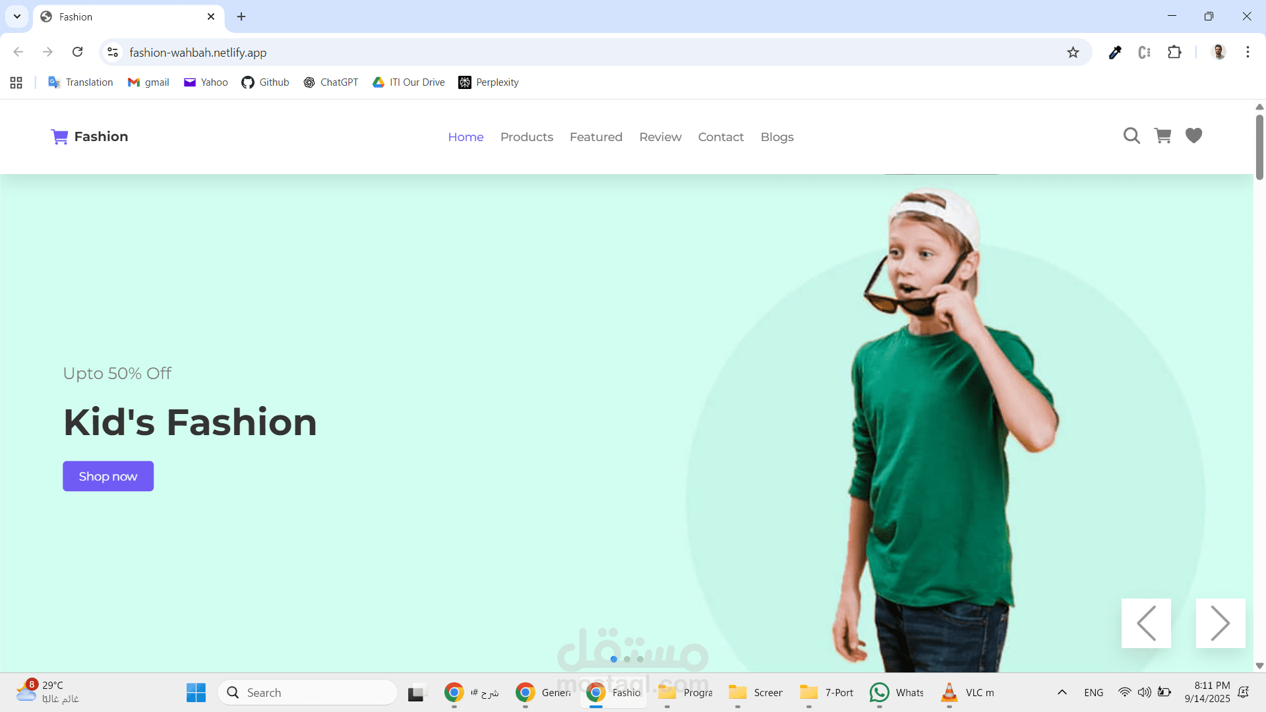Image resolution: width=1266 pixels, height=712 pixels.
Task: Open VLC media player from taskbar
Action: 968,692
